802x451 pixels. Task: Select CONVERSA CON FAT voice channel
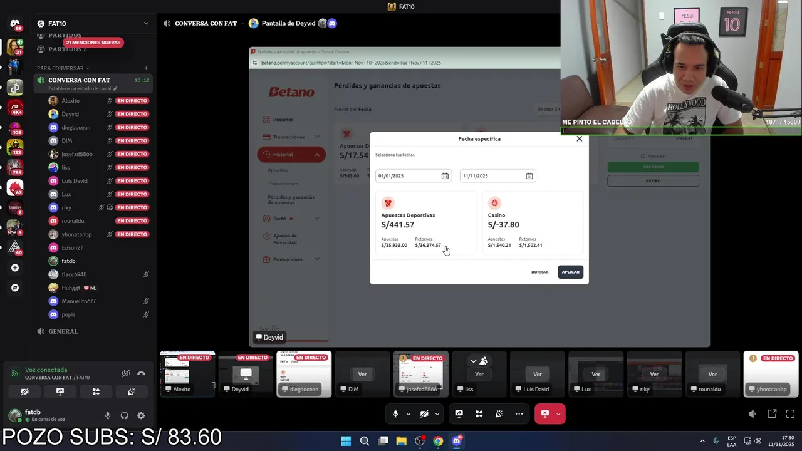click(93, 83)
